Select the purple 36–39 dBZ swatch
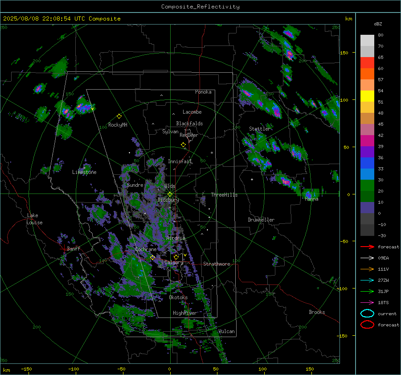This screenshot has width=401, height=375. 367,152
